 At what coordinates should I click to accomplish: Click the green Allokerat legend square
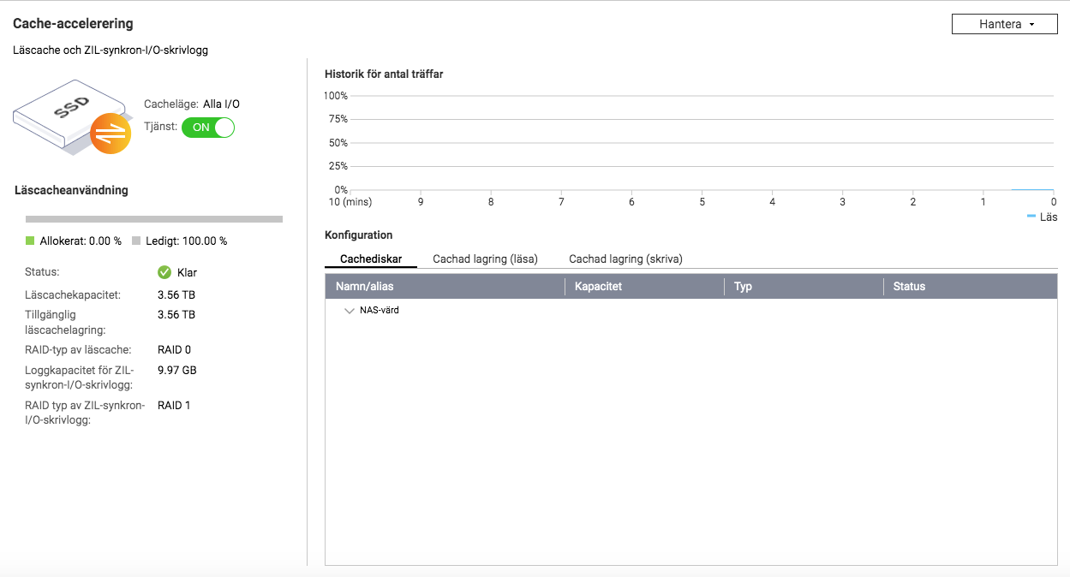30,241
